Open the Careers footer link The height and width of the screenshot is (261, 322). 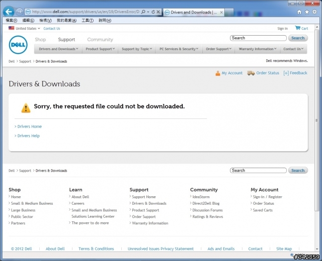78,203
